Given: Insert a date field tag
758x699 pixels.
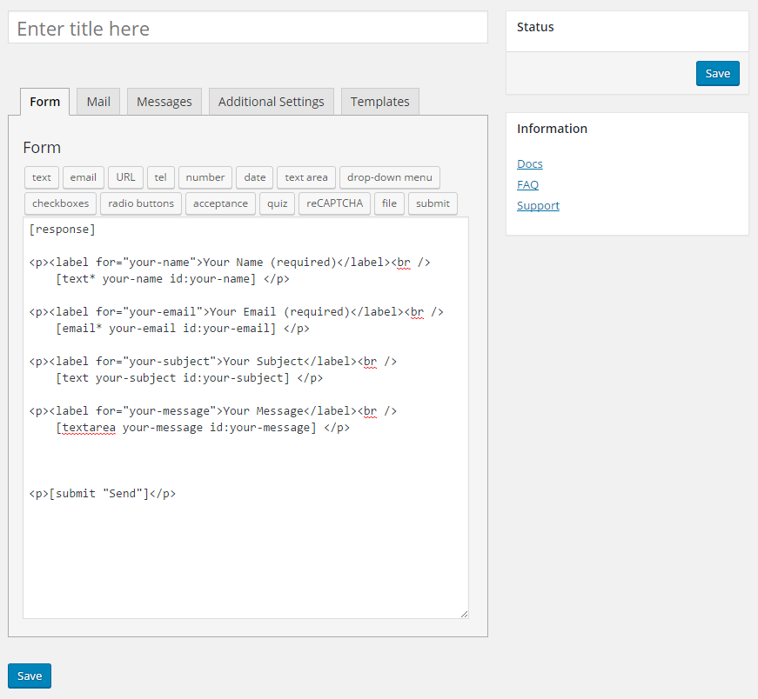Looking at the screenshot, I should coord(255,177).
